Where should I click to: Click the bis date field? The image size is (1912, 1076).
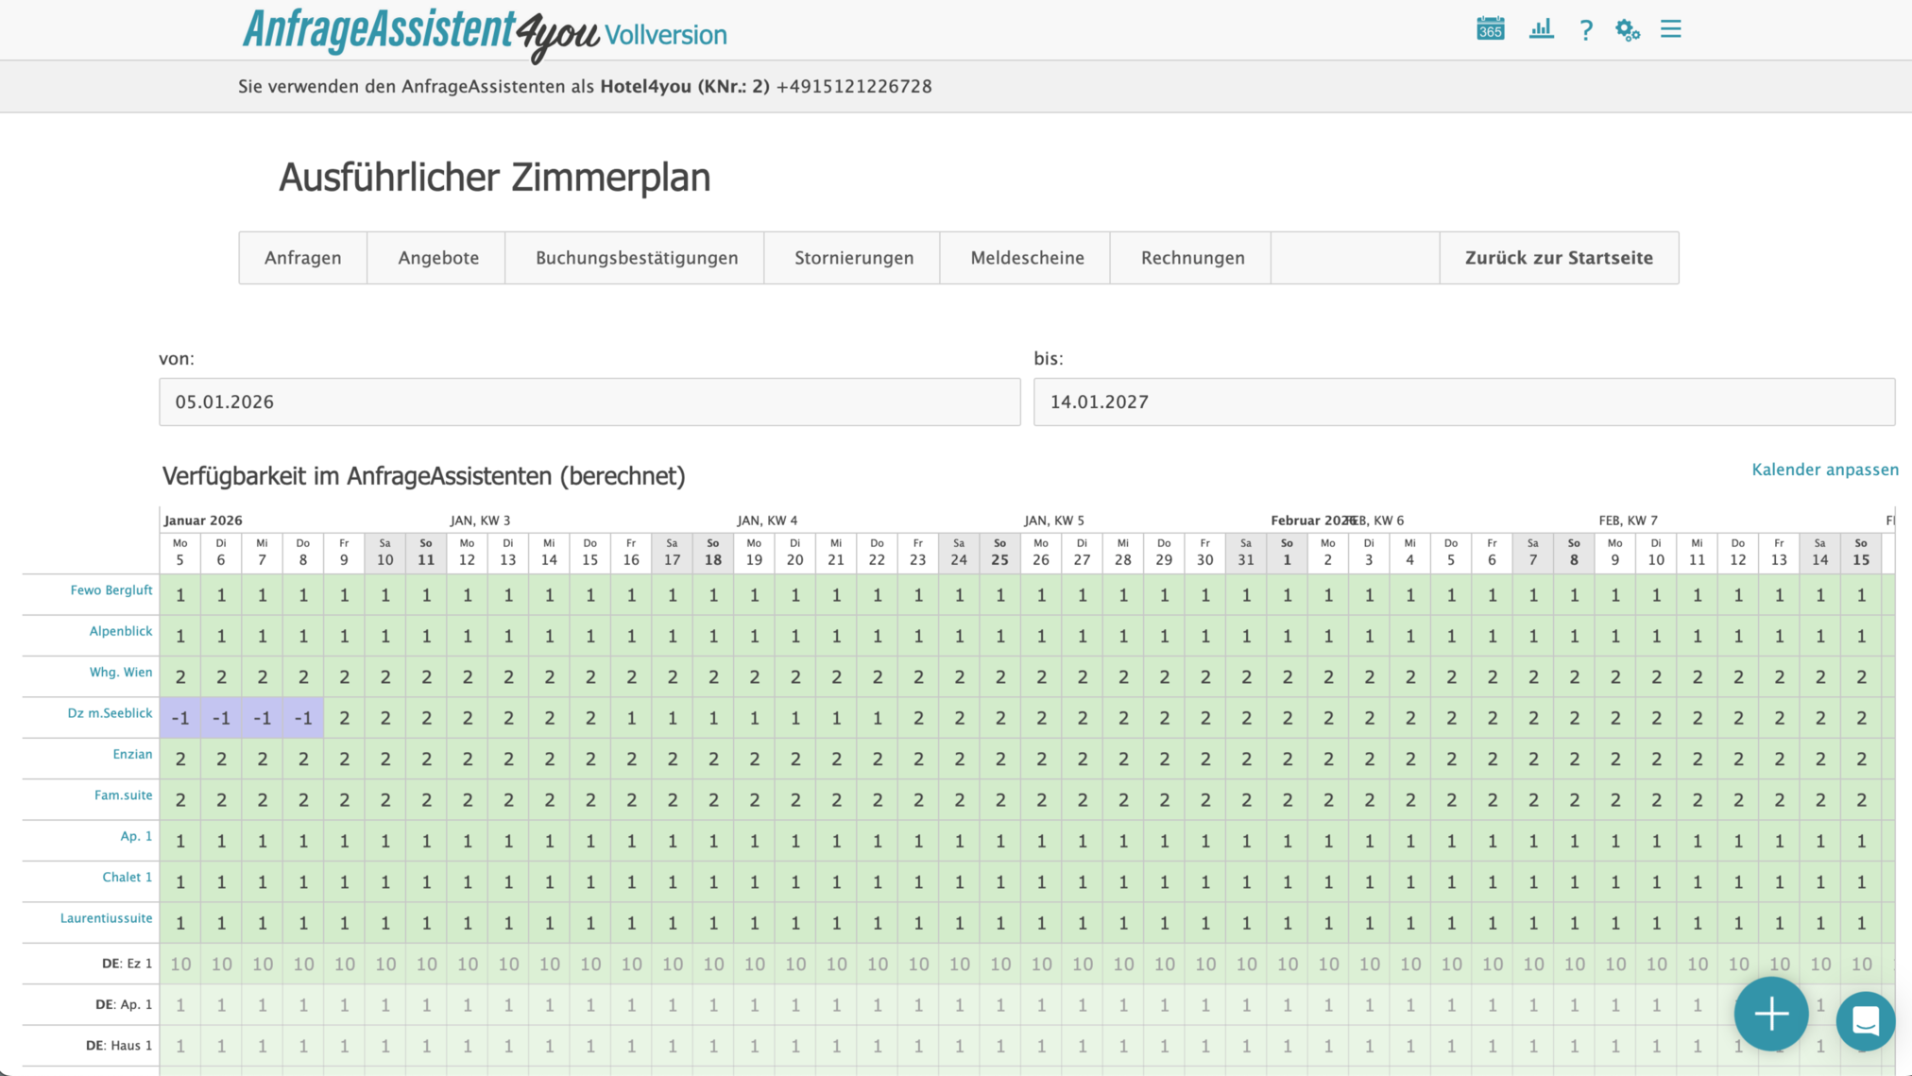click(x=1463, y=402)
